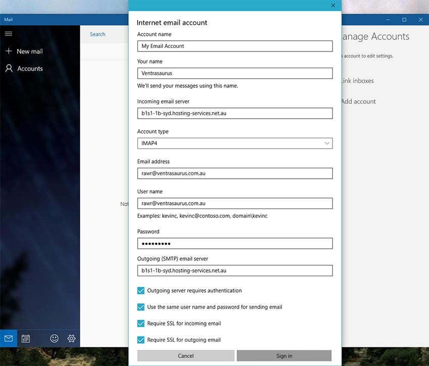Choose Link inboxes option
Viewport: 429px width, 366px height.
358,81
